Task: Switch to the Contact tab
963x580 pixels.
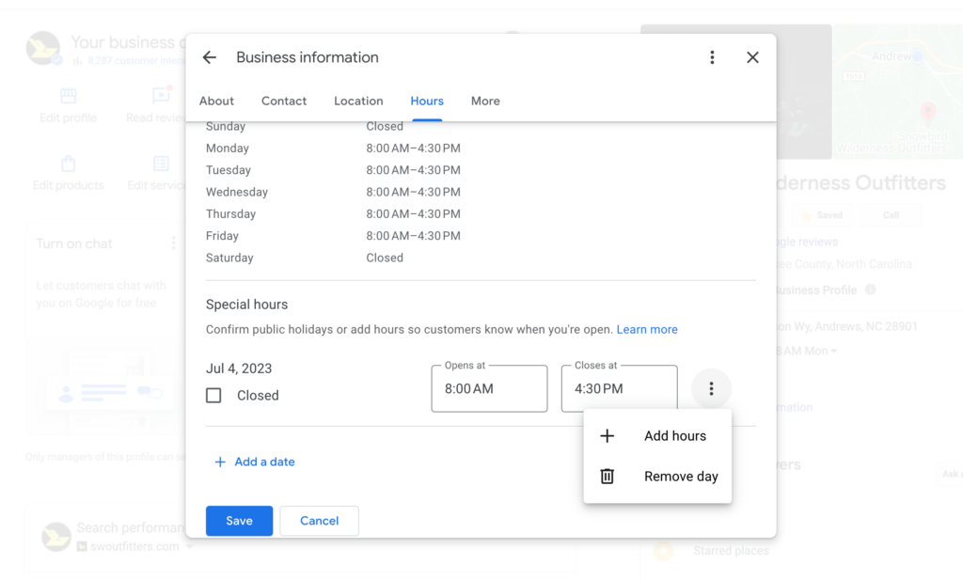Action: [284, 102]
